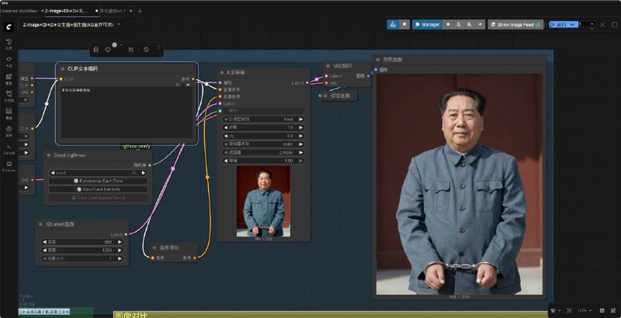The height and width of the screenshot is (318, 621).
Task: Click the ComfyUI logo in the sidebar
Action: point(9,27)
